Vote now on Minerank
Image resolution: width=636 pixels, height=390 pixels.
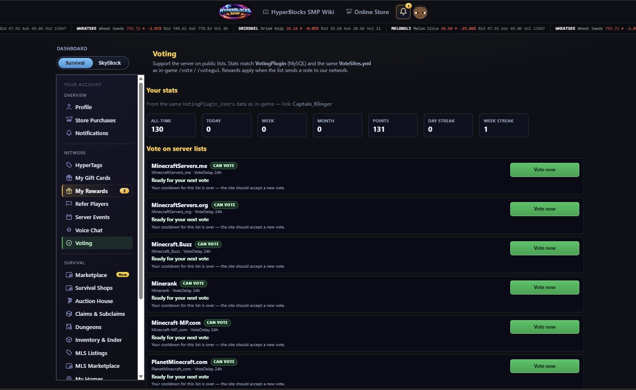544,287
